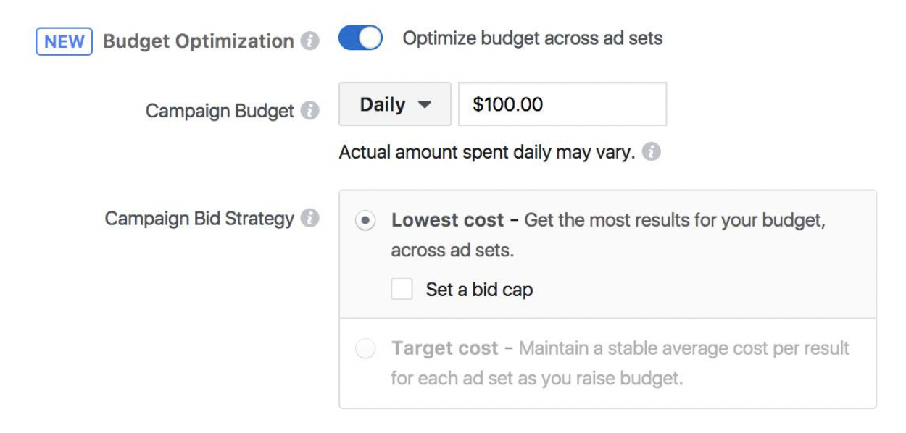Click the $100.00 budget amount field
Viewport: 906px width, 433px height.
(562, 104)
